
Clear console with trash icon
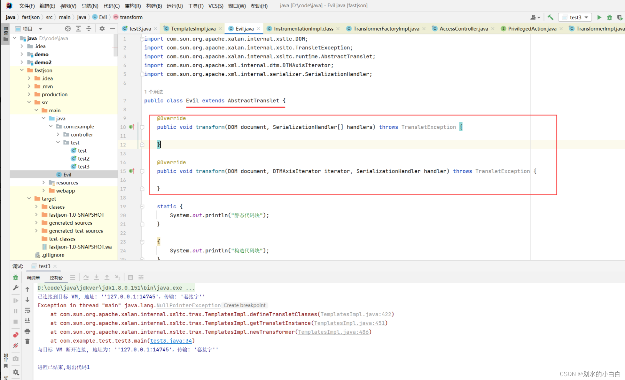27,341
